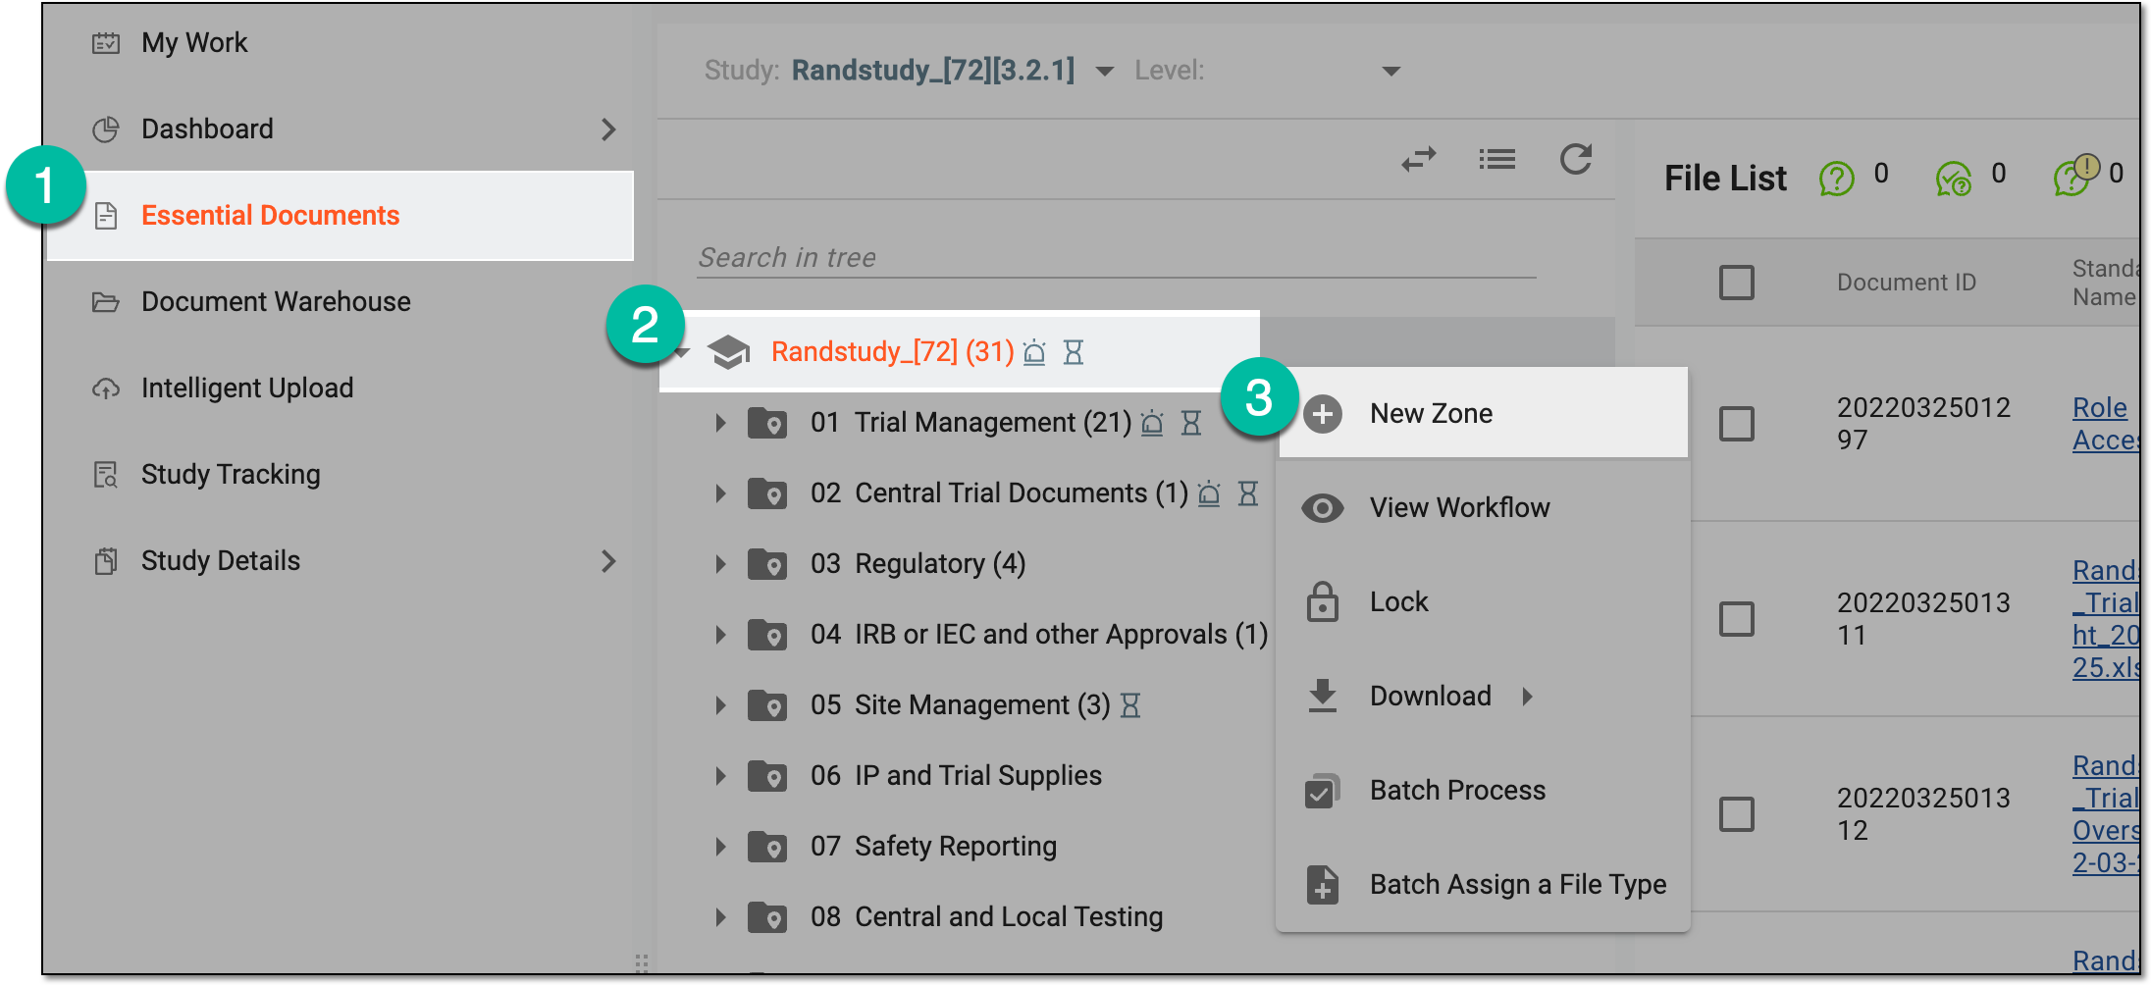Screen dimensions: 2151x985
Task: Select Lock in context menu
Action: pos(1484,602)
